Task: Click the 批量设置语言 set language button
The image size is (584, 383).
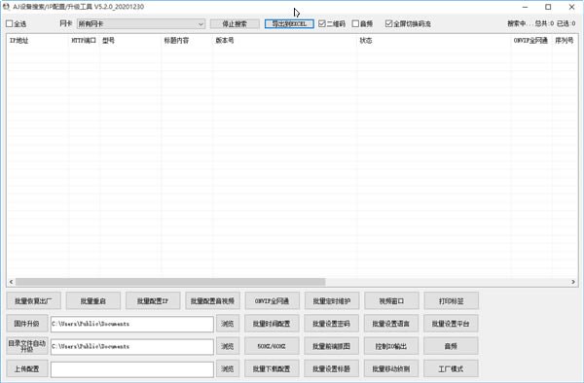Action: pyautogui.click(x=391, y=324)
